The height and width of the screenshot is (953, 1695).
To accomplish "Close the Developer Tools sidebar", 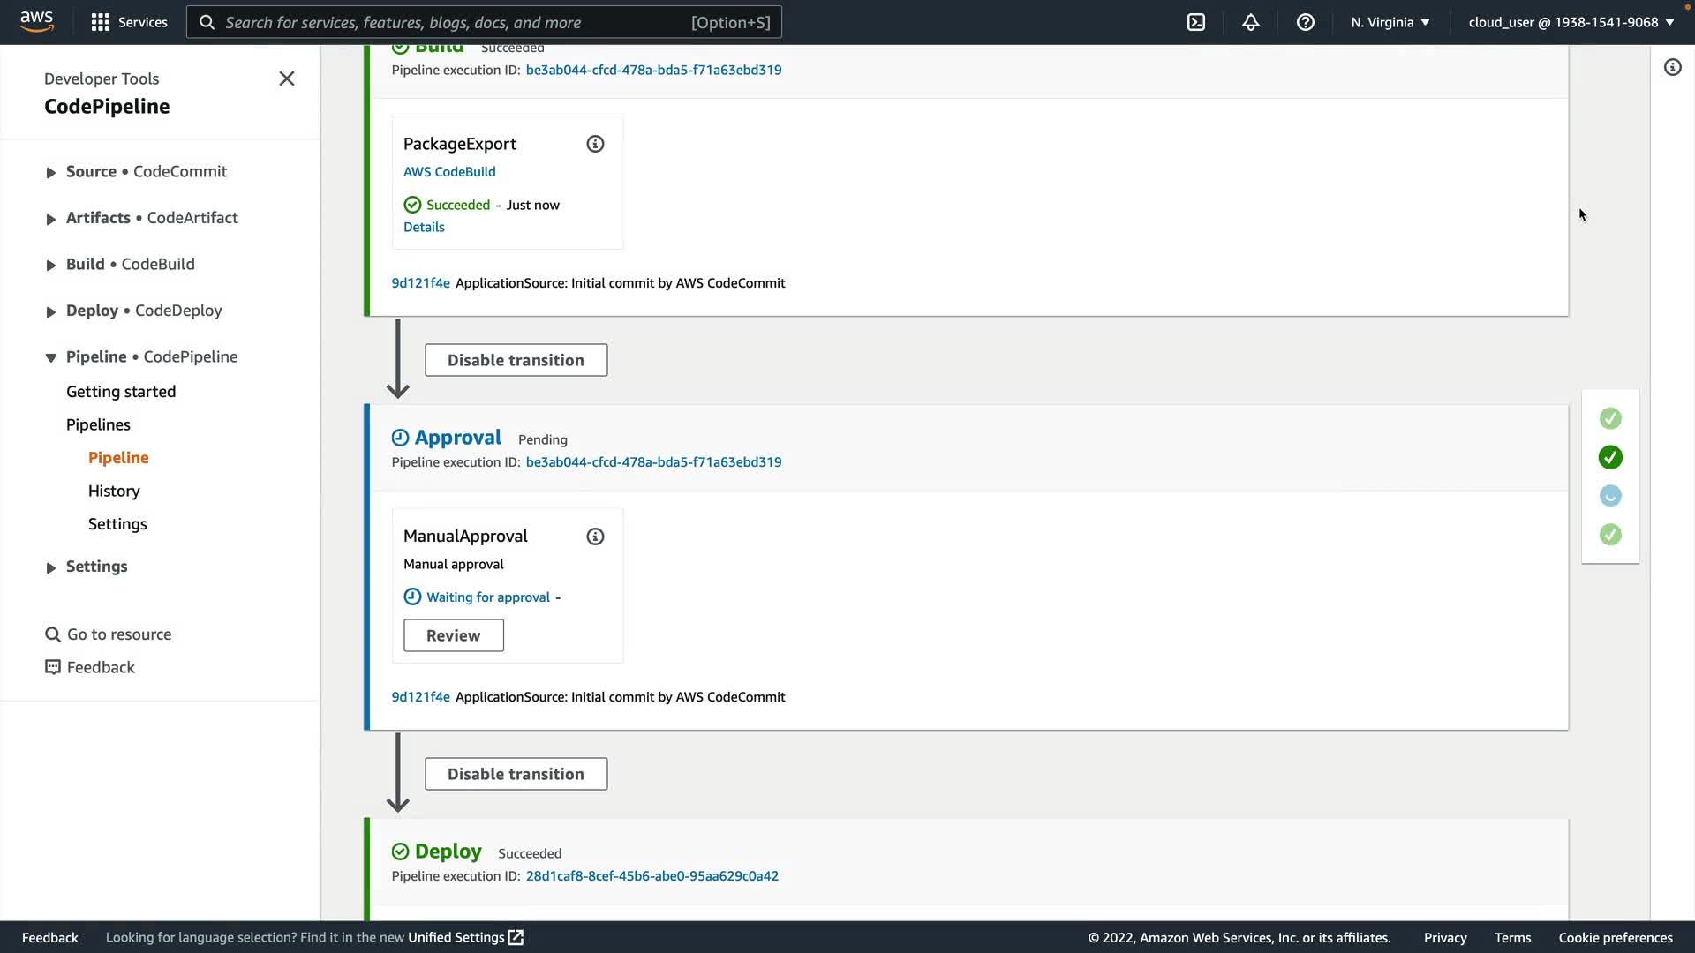I will point(286,79).
